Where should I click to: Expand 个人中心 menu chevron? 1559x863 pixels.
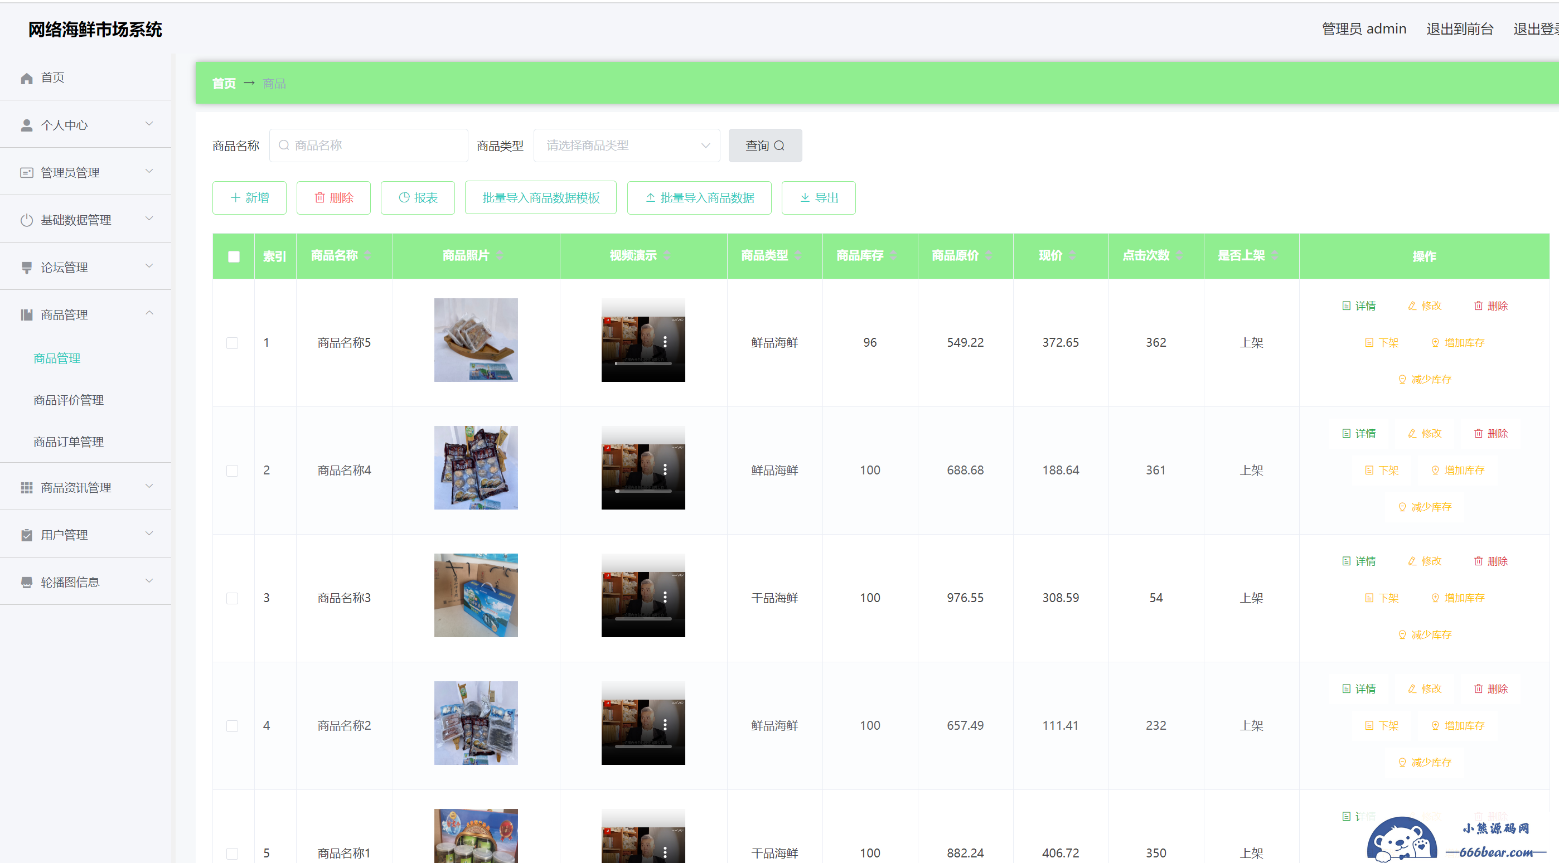149,124
